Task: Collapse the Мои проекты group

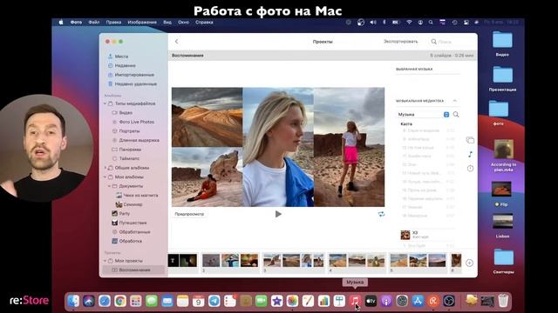Action: [105, 261]
